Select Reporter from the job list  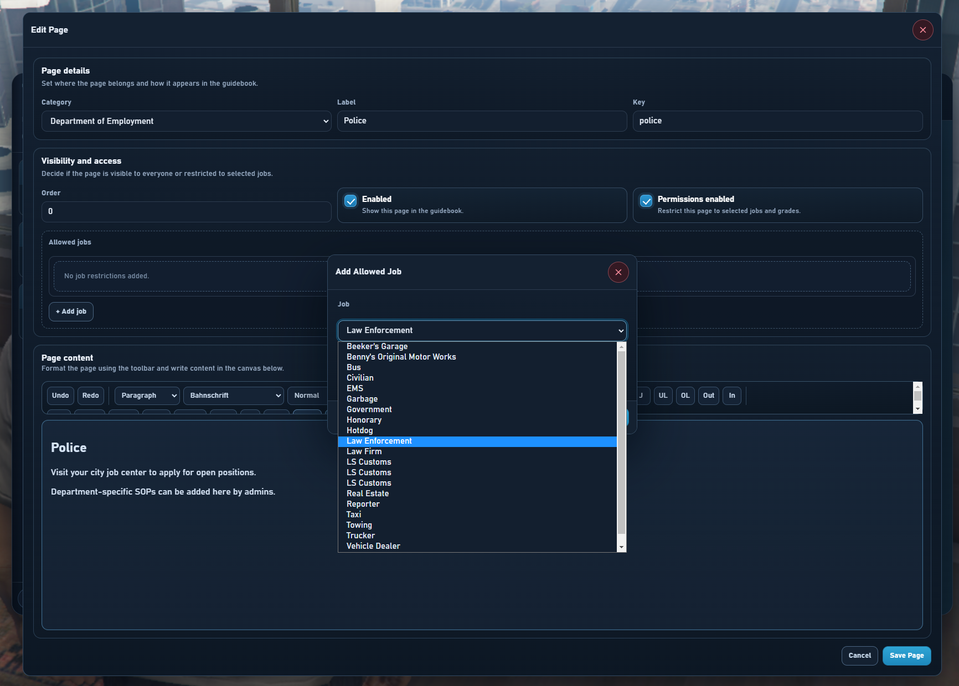click(477, 505)
